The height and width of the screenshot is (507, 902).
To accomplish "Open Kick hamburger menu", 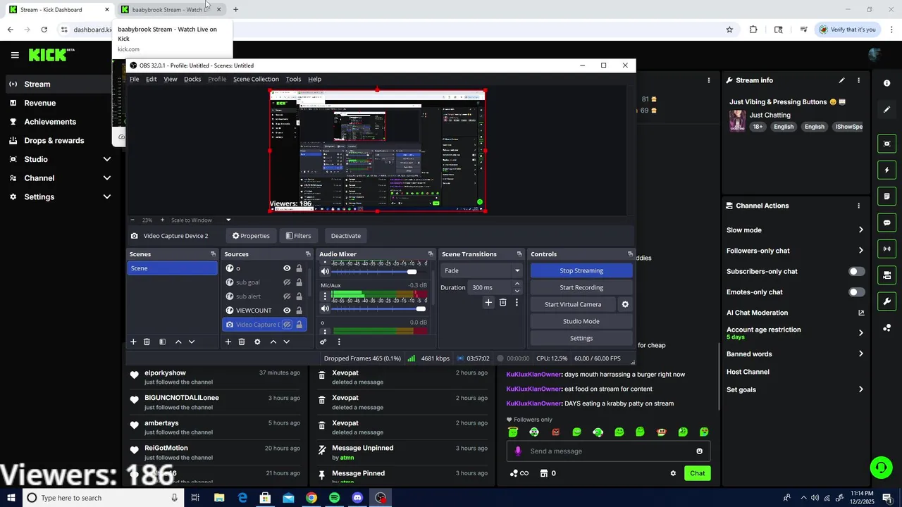I will click(x=15, y=55).
